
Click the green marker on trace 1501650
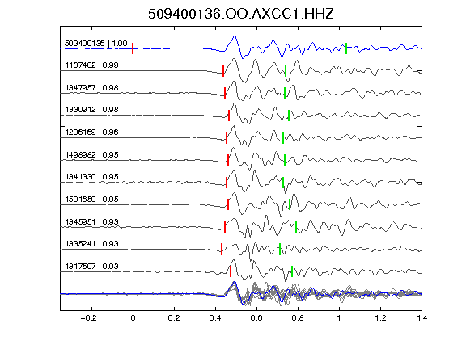(x=290, y=204)
